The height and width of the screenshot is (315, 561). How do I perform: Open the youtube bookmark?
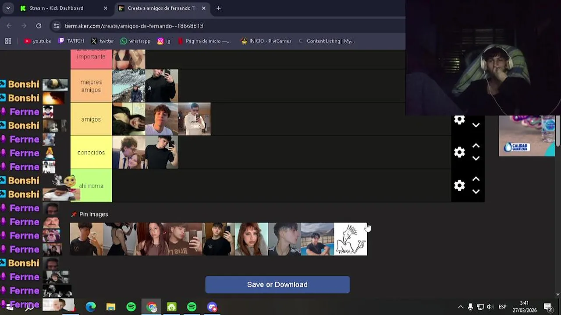click(x=38, y=41)
